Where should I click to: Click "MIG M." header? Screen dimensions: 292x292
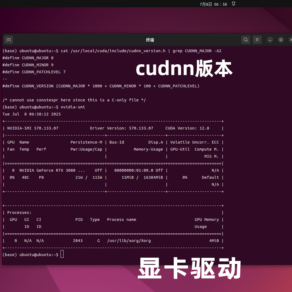(x=211, y=157)
